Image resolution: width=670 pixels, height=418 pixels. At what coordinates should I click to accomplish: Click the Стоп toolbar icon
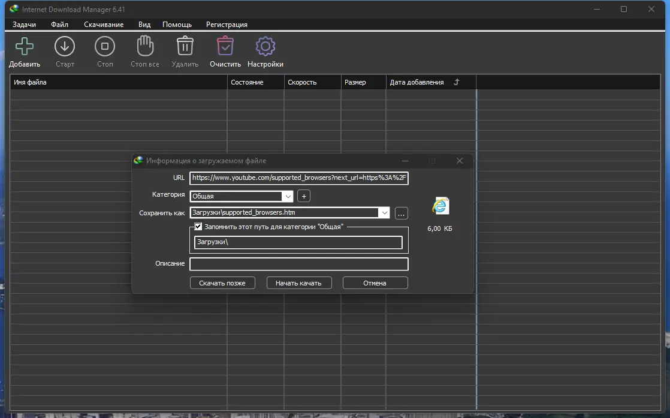[x=105, y=46]
